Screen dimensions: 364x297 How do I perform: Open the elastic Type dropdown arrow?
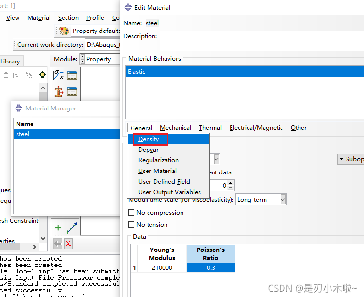click(216, 159)
